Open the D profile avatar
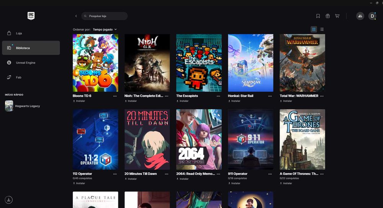 tap(372, 16)
